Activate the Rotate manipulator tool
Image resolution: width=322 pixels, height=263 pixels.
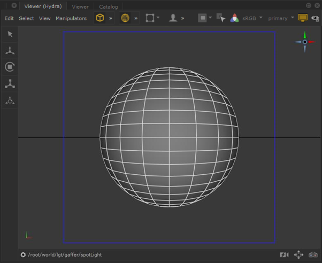(10, 67)
